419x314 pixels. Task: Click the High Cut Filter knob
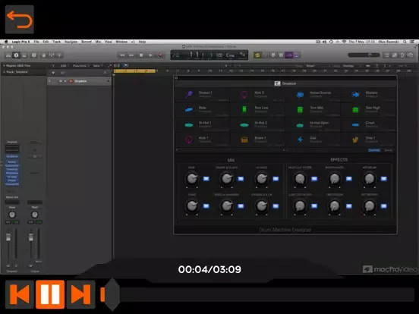point(300,179)
